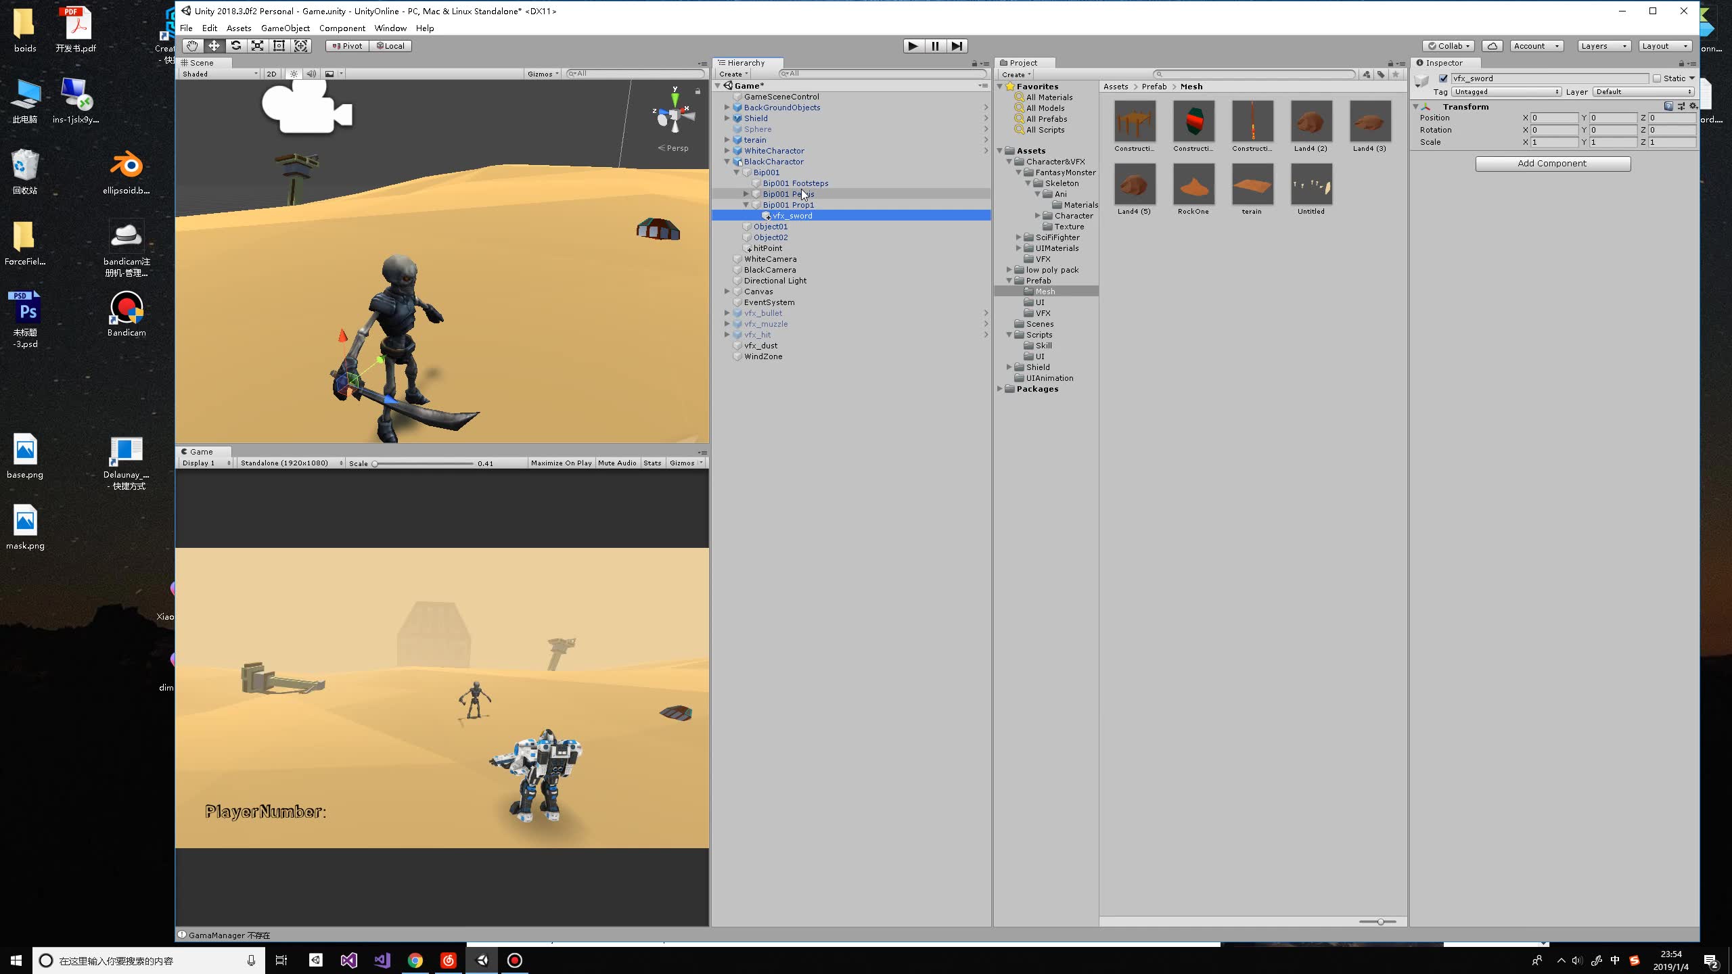Toggle the Static checkbox

click(1657, 78)
